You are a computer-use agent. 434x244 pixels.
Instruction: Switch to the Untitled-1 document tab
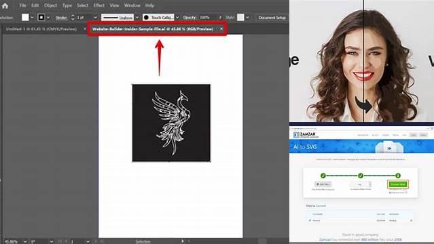pos(41,29)
